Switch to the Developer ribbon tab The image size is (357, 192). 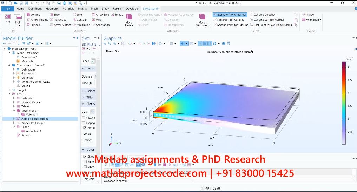[x=132, y=9]
